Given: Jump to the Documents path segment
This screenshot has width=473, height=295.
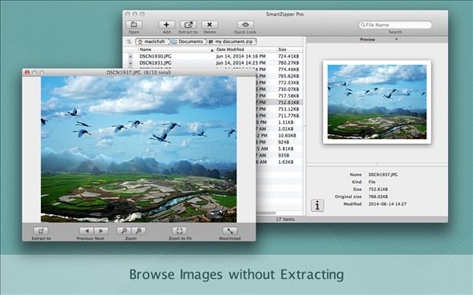Looking at the screenshot, I should point(188,42).
